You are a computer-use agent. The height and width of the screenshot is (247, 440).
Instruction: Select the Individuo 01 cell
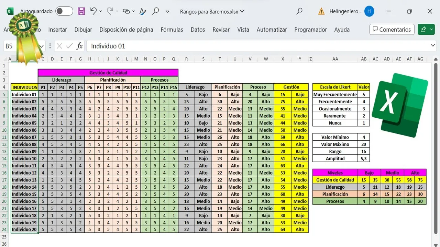pos(24,94)
